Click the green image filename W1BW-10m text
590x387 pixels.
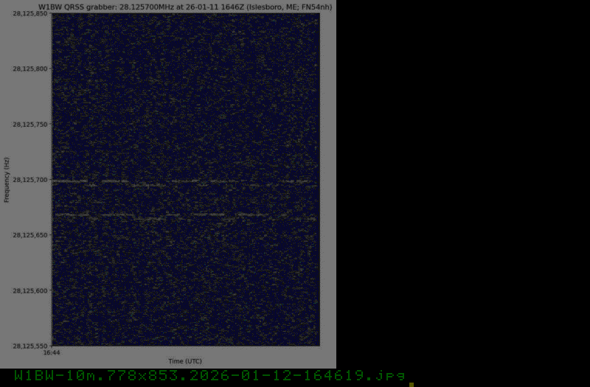tap(210, 376)
